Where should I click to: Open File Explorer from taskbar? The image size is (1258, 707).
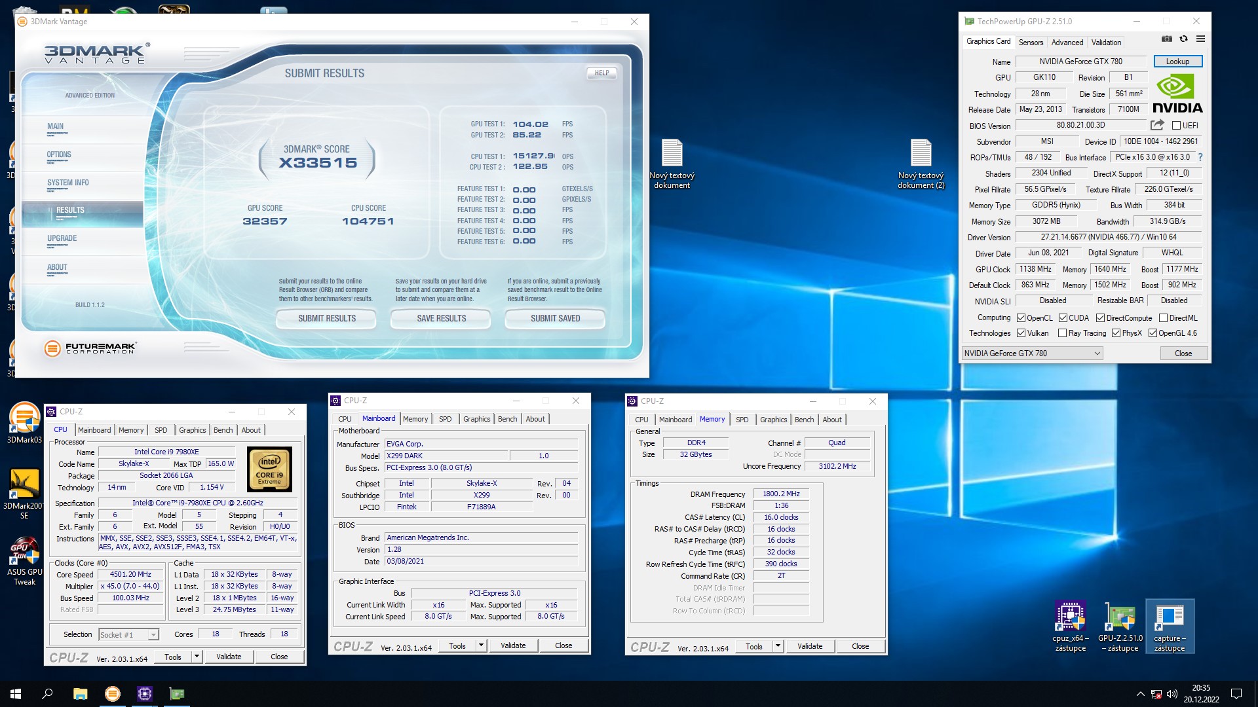80,694
